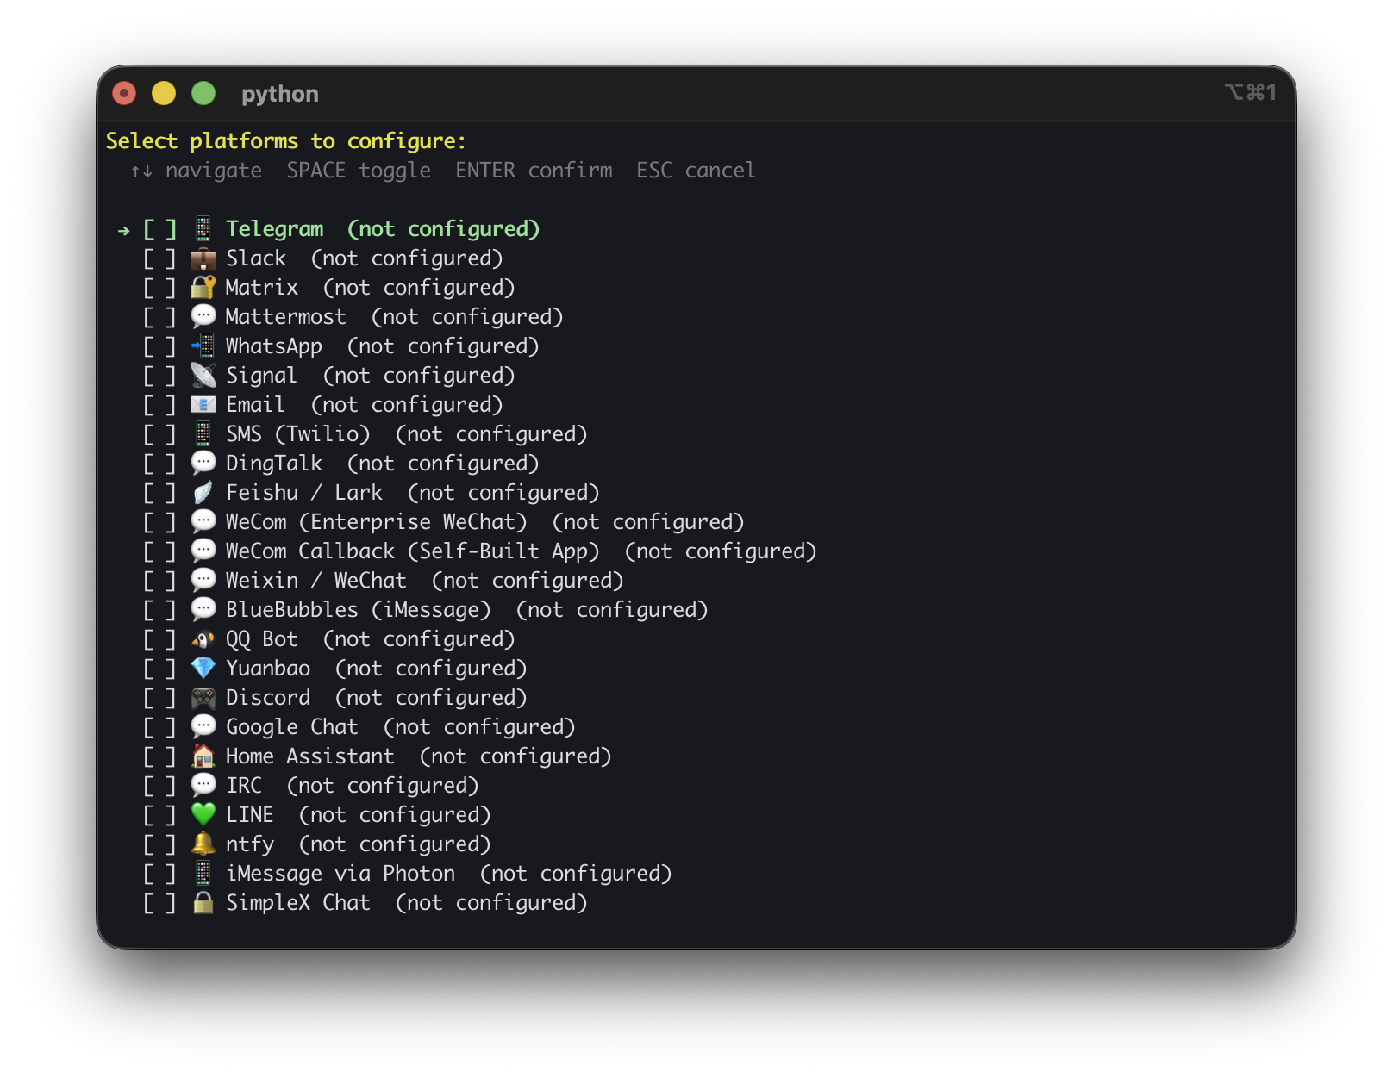
Task: Select the padlock icon for SimpleX Chat
Action: coord(203,903)
